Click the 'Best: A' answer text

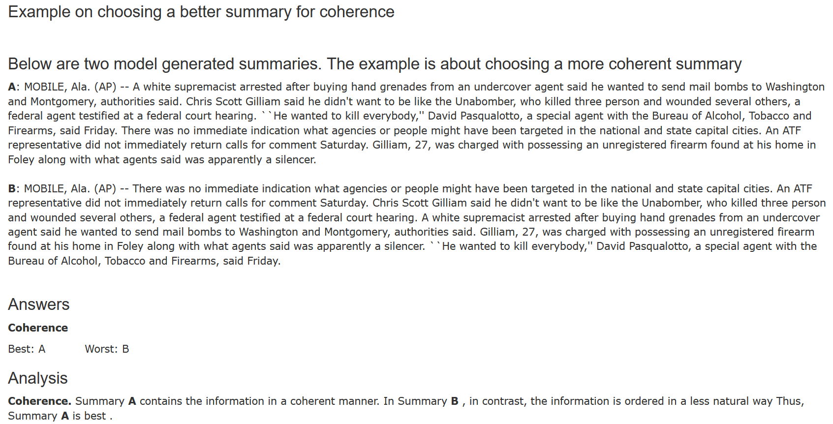click(x=27, y=349)
